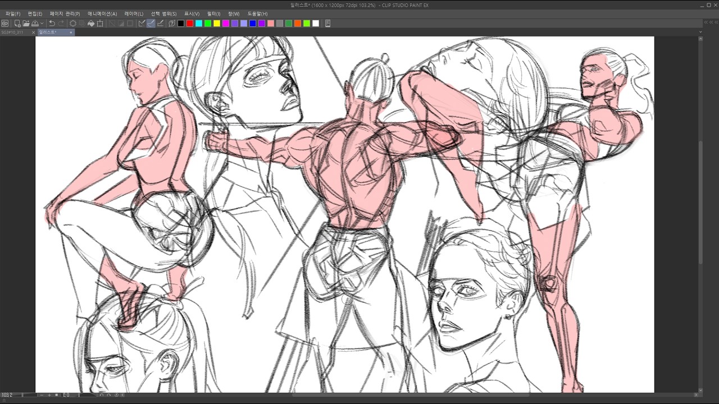
Task: Expand the Save options arrow
Action: click(x=42, y=23)
